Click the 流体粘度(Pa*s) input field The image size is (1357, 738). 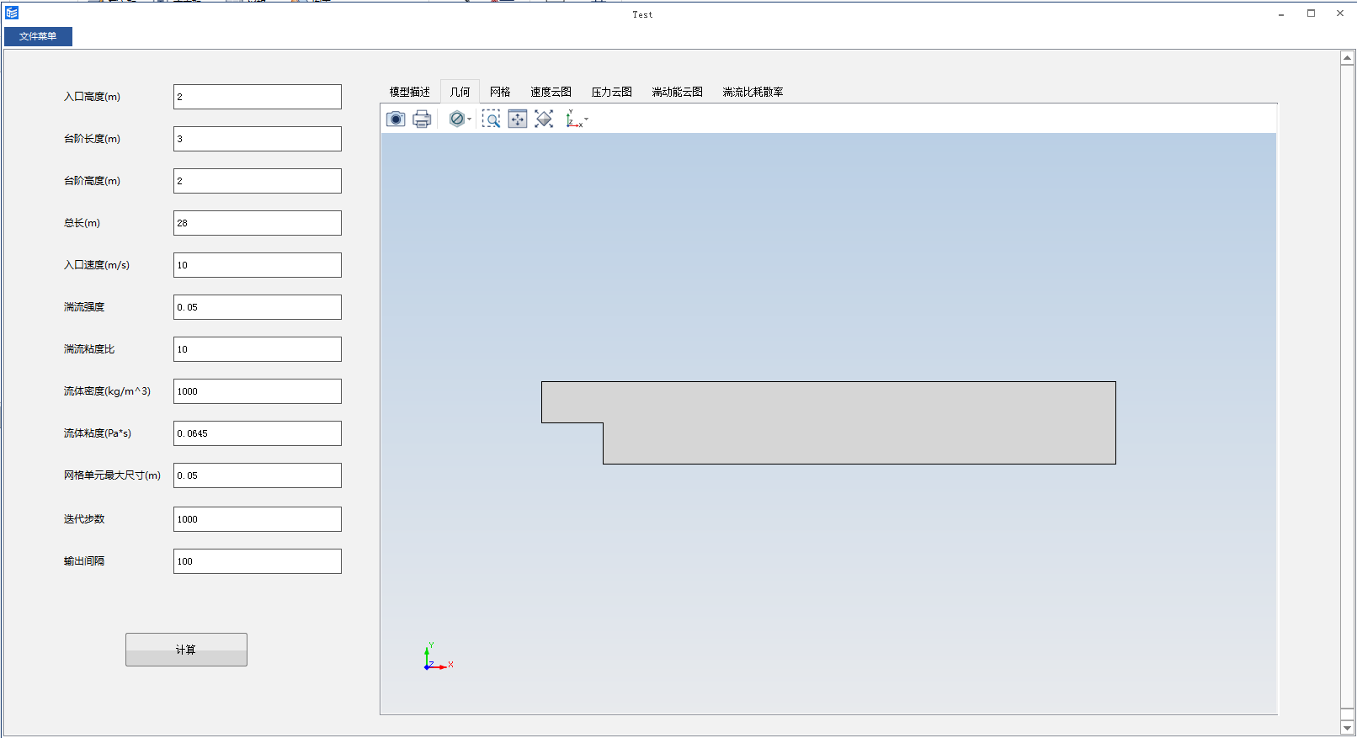(x=258, y=433)
